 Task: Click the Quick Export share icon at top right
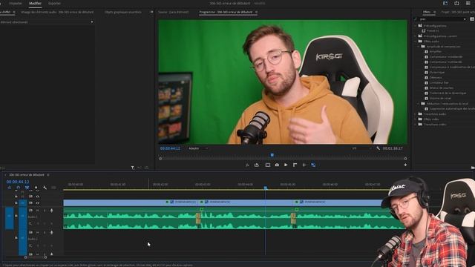456,3
